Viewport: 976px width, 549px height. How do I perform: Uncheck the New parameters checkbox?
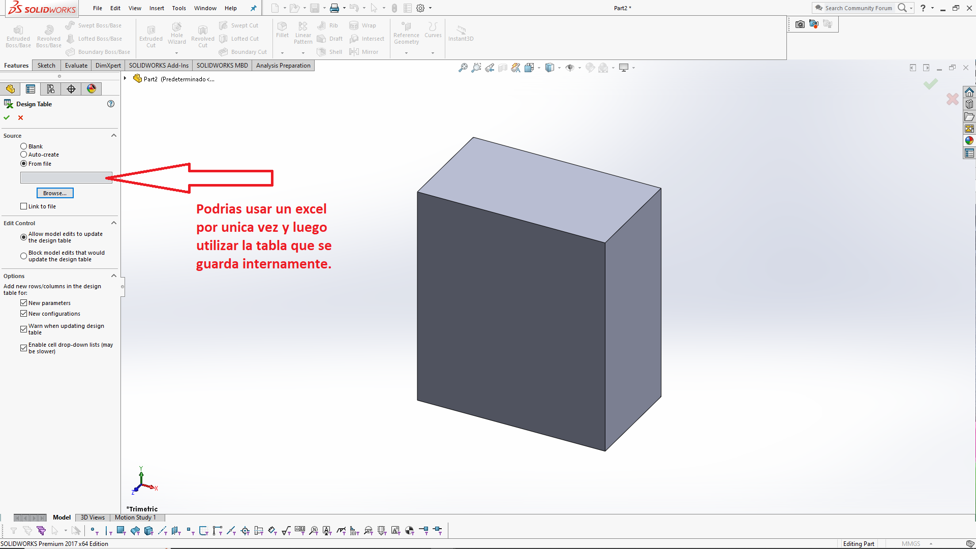(x=23, y=303)
